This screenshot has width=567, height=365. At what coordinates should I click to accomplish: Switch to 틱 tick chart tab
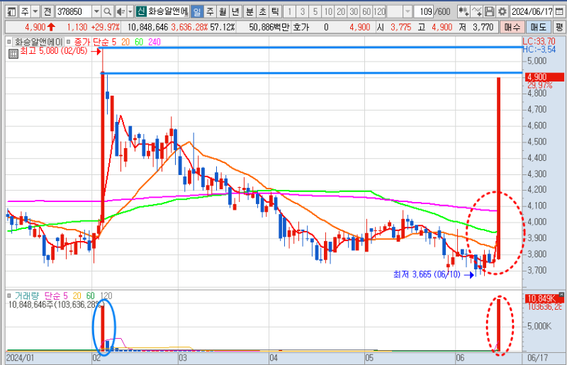(x=275, y=11)
